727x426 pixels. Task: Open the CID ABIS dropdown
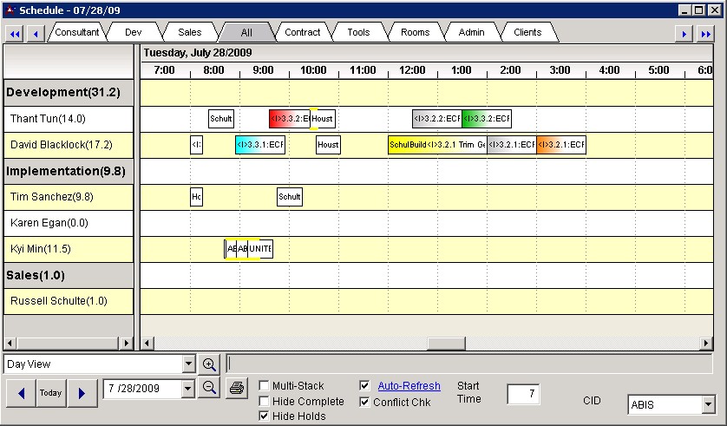(708, 404)
